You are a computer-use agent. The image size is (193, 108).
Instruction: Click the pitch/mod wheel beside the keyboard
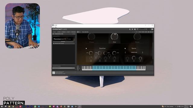[x=80, y=68]
